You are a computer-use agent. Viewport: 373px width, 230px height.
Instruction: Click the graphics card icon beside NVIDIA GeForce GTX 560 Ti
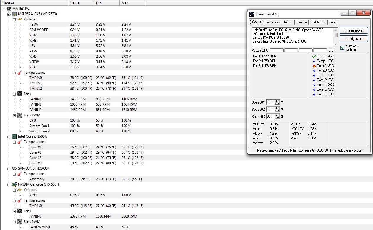point(14,184)
